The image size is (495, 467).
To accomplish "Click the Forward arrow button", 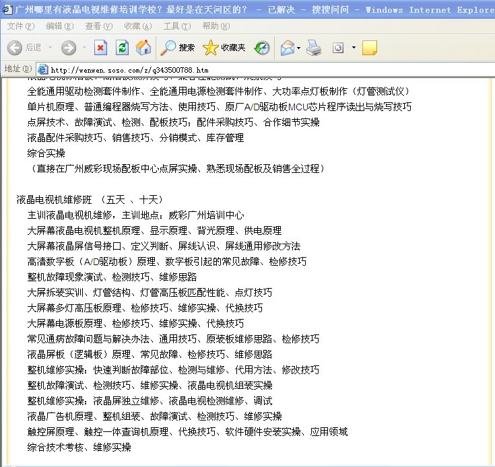I will pos(68,48).
